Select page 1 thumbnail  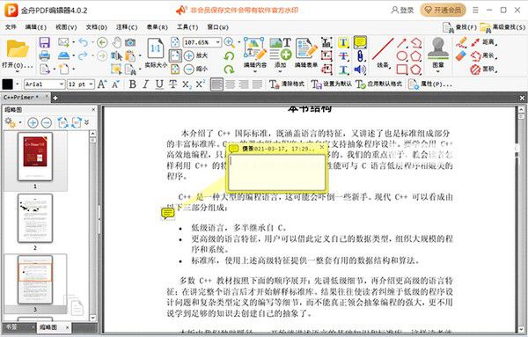35,157
